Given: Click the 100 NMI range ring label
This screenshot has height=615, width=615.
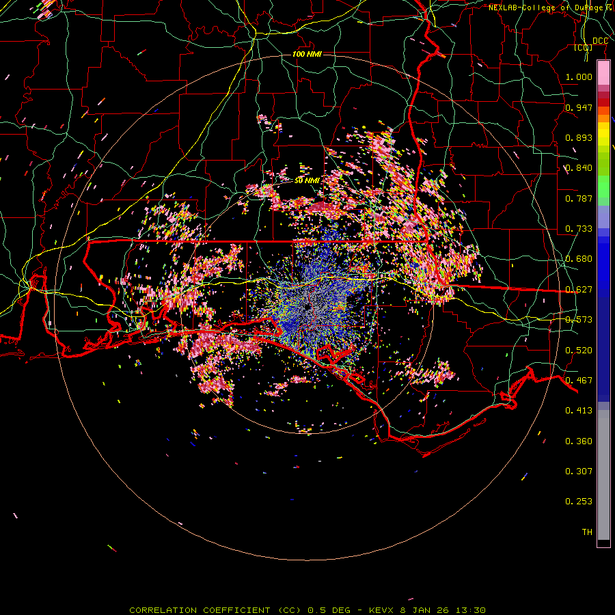Looking at the screenshot, I should (x=307, y=54).
